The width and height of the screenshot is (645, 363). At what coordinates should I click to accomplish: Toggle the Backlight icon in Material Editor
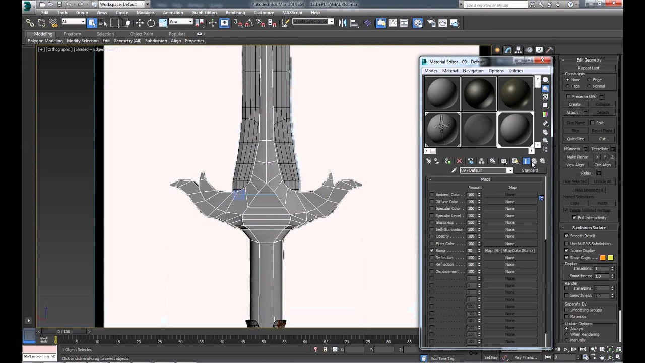[x=545, y=88]
